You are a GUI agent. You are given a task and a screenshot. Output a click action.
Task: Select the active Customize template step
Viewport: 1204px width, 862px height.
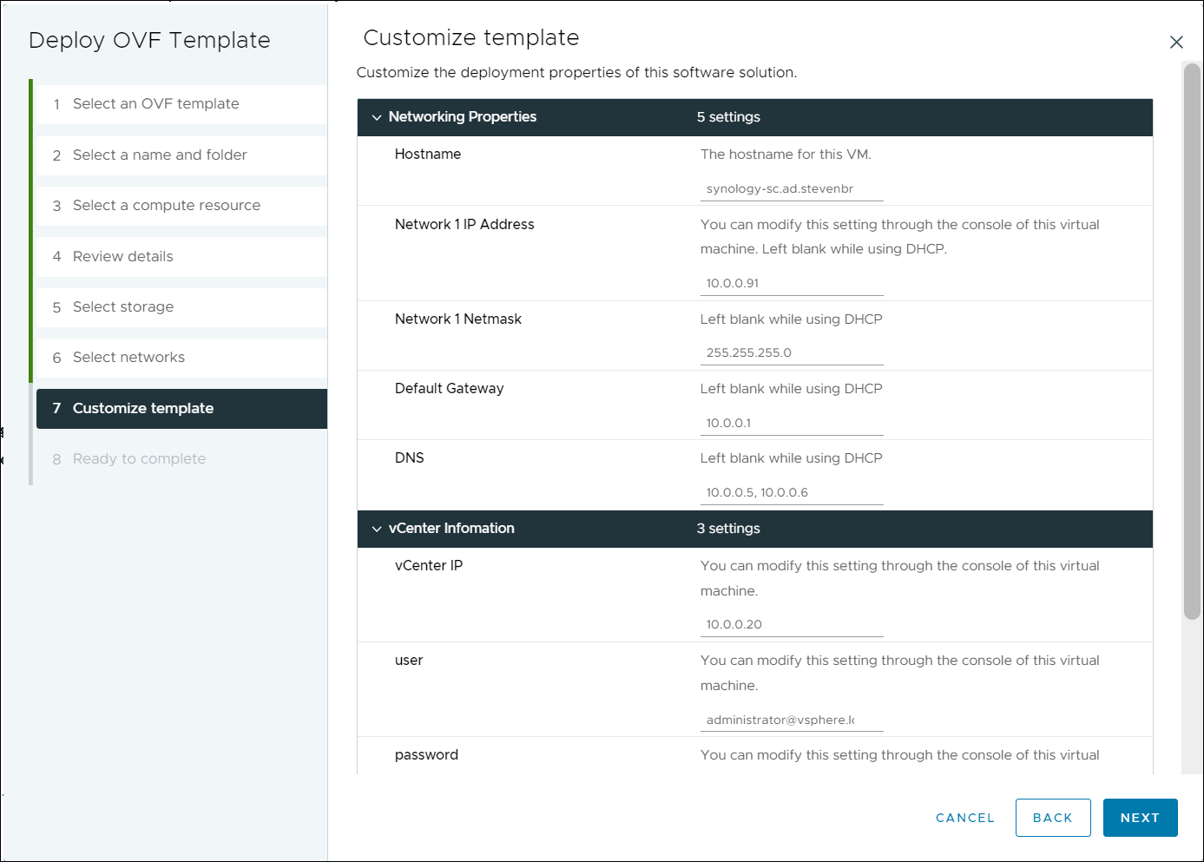click(143, 409)
